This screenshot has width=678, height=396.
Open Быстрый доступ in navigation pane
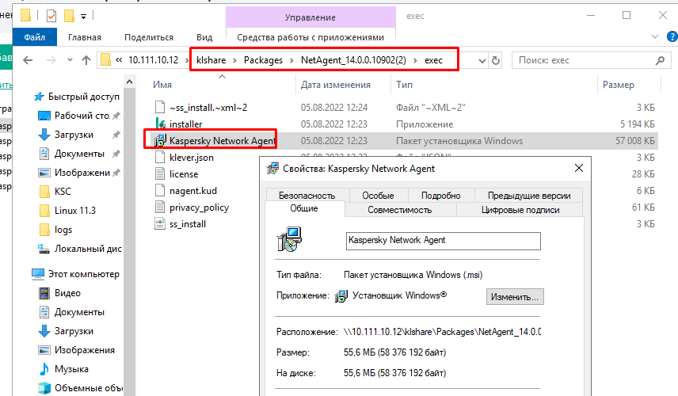click(x=83, y=97)
